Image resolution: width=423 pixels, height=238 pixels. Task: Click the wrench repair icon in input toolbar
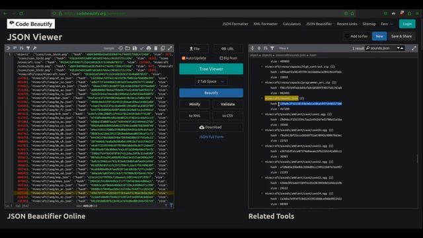(x=34, y=48)
